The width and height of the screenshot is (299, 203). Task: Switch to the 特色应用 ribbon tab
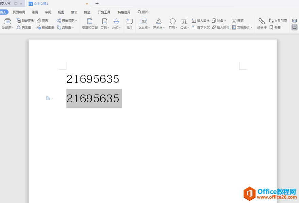coord(124,12)
